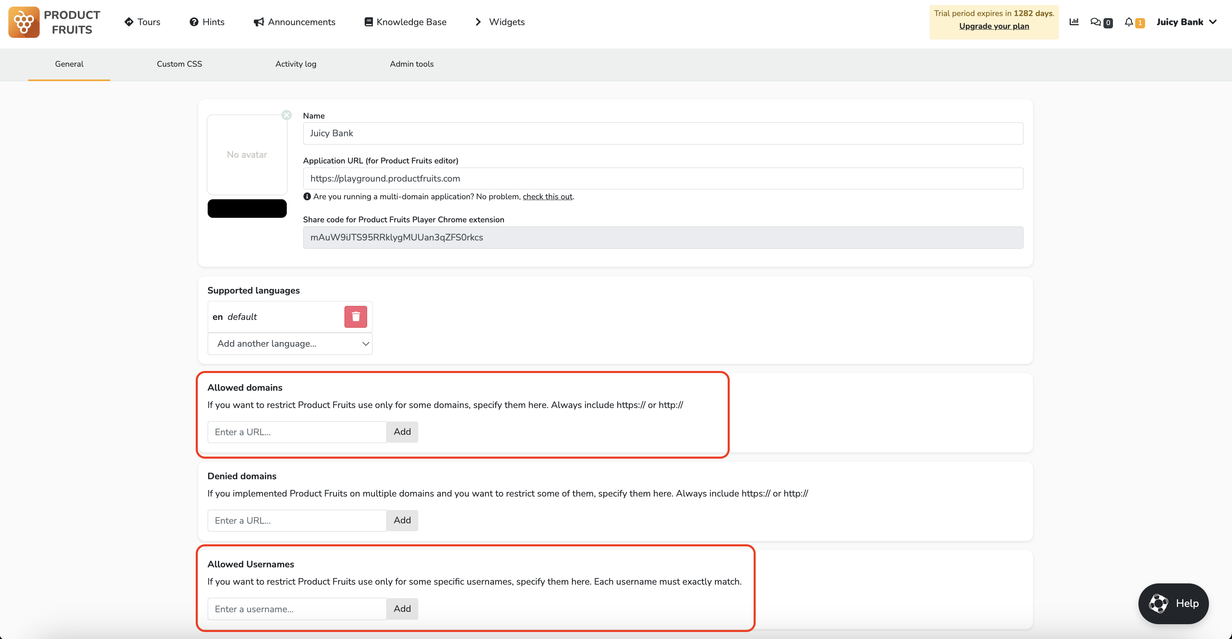Open the Announcements menu
Screen dimensions: 1232x639
click(x=294, y=22)
